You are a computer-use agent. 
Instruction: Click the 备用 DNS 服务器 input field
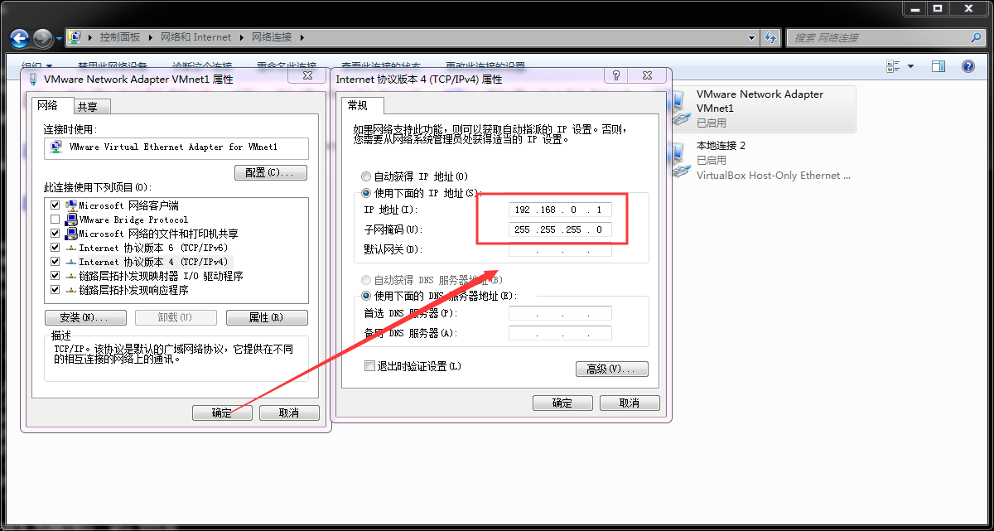[x=560, y=333]
